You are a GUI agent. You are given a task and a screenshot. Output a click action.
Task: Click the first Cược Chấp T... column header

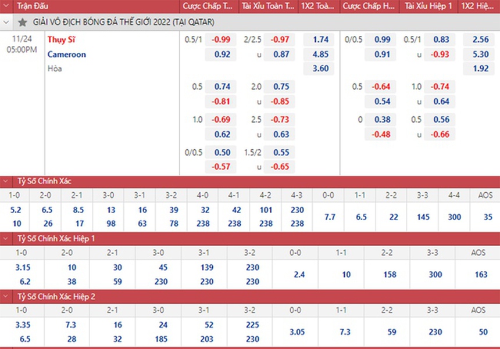pyautogui.click(x=208, y=6)
